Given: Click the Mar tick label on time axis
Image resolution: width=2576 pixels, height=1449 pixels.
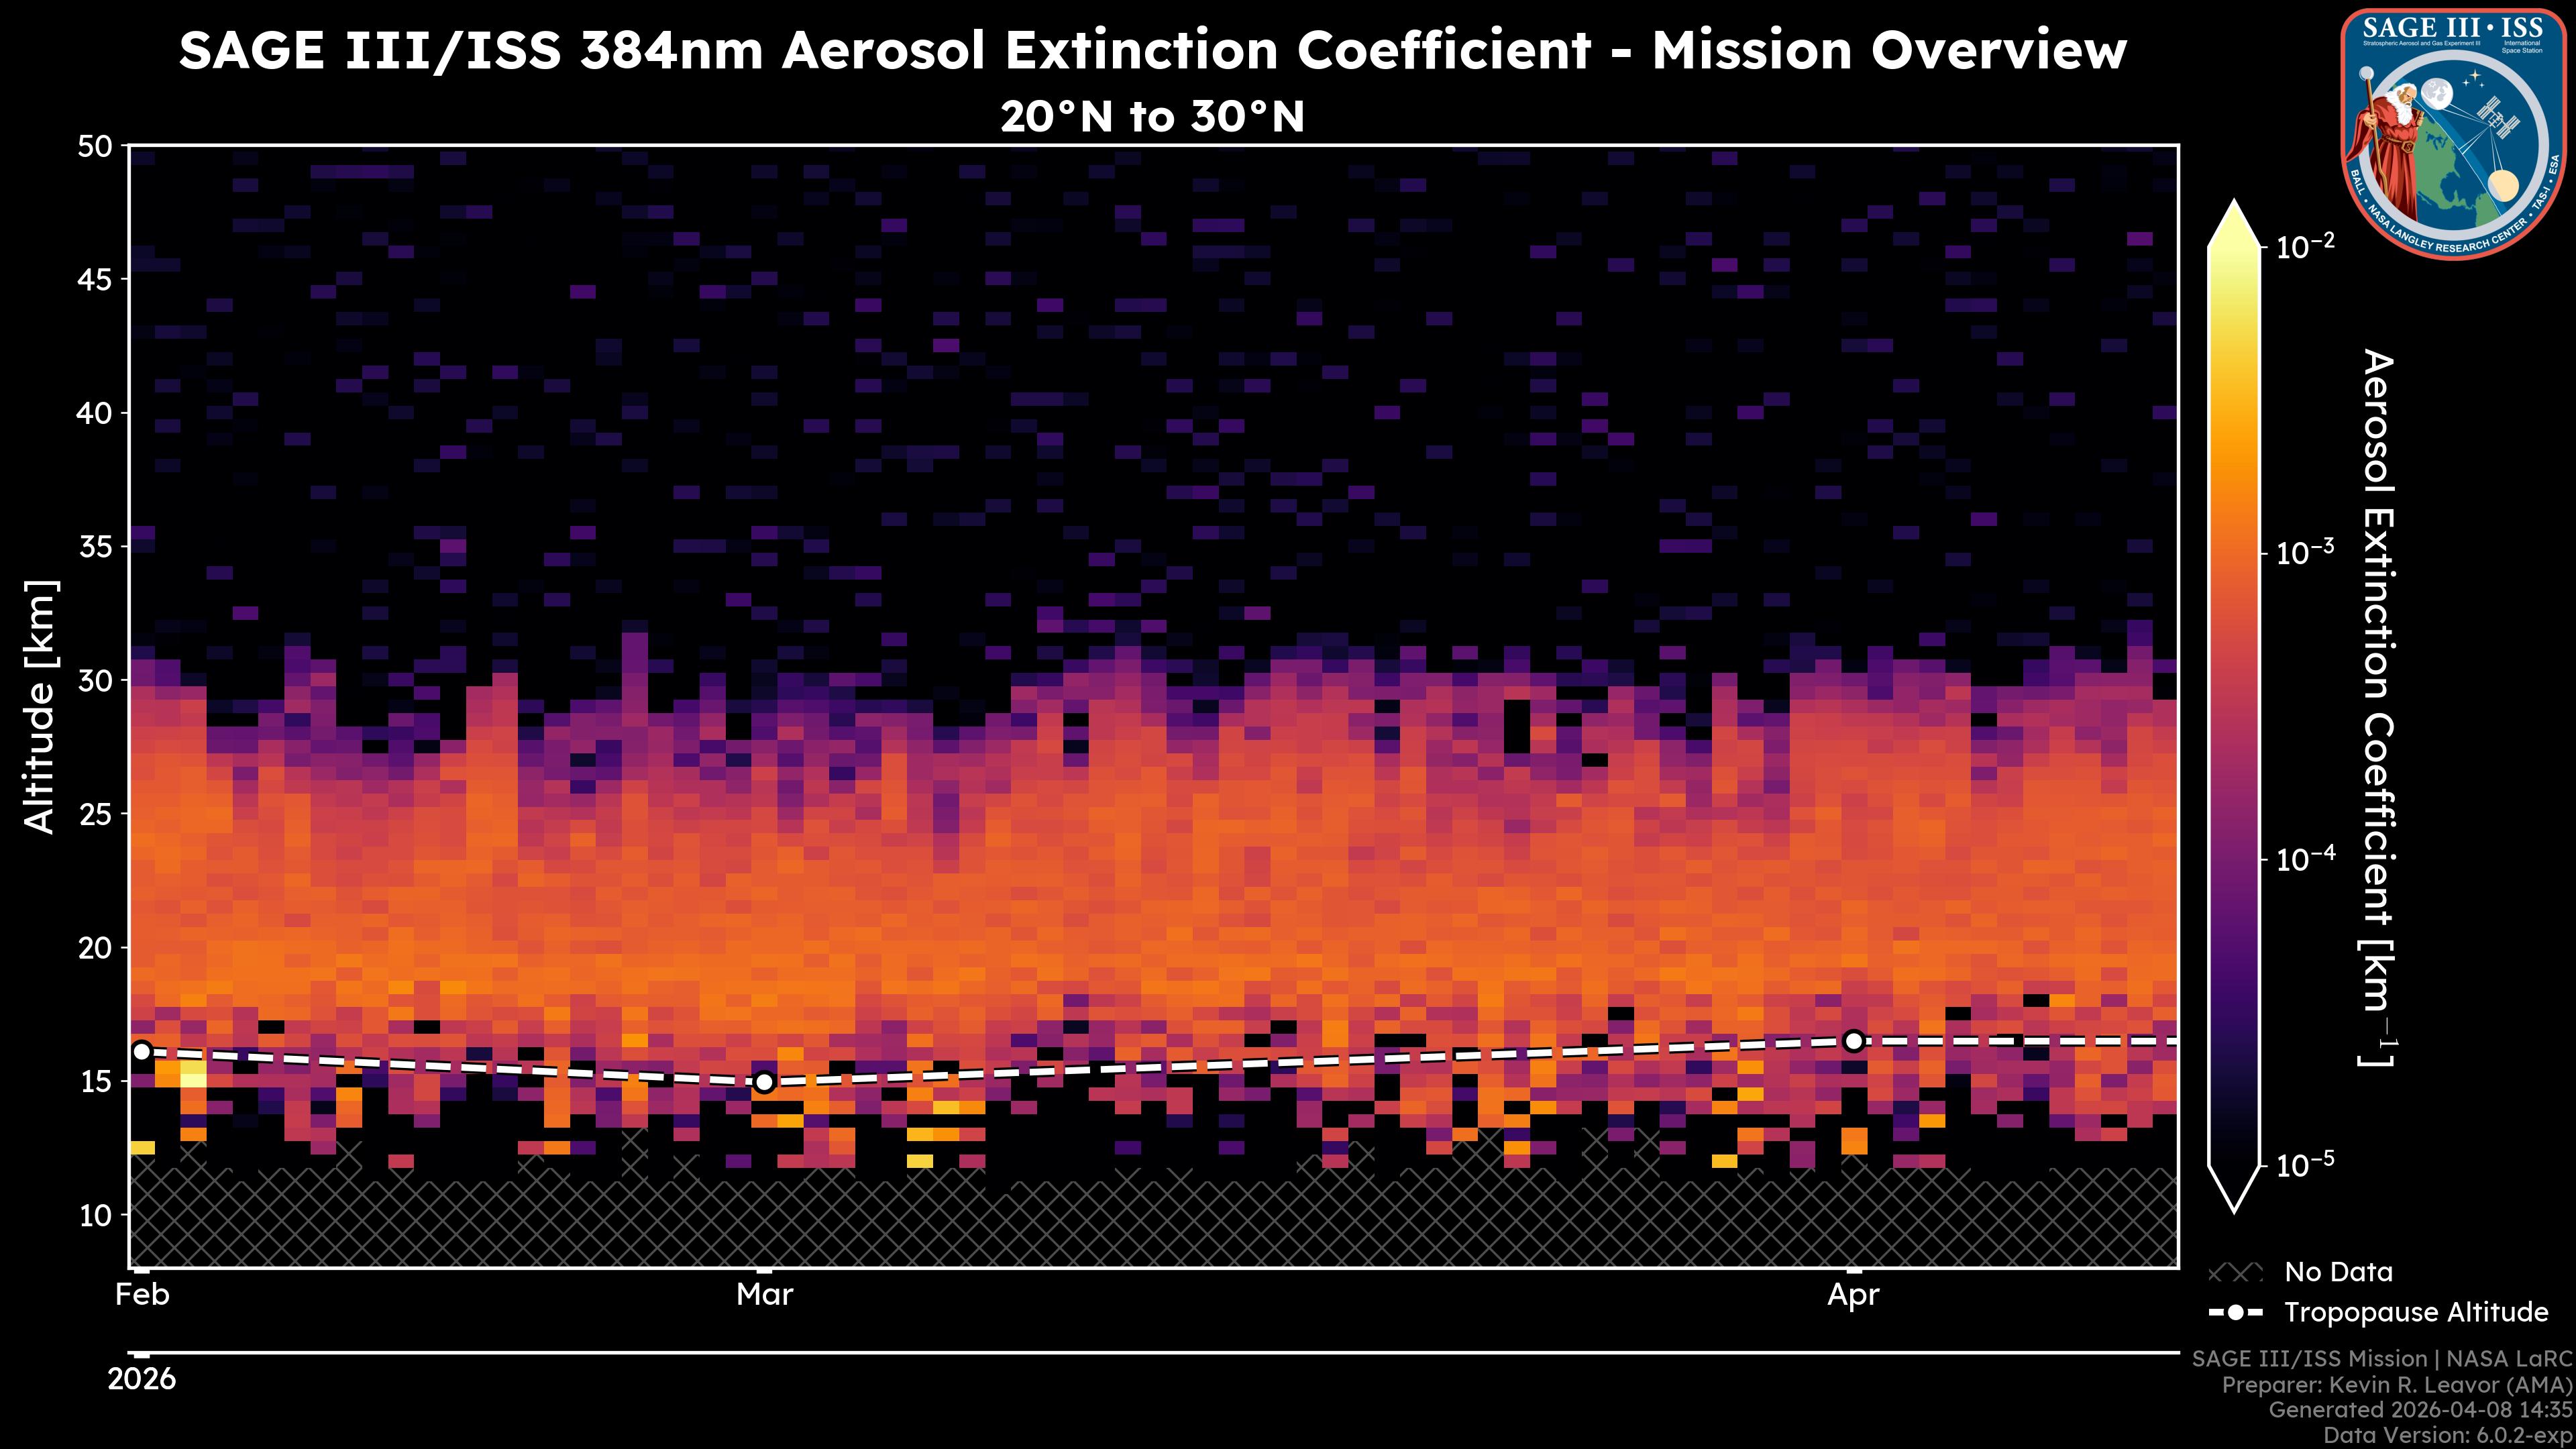Looking at the screenshot, I should pos(764,1295).
